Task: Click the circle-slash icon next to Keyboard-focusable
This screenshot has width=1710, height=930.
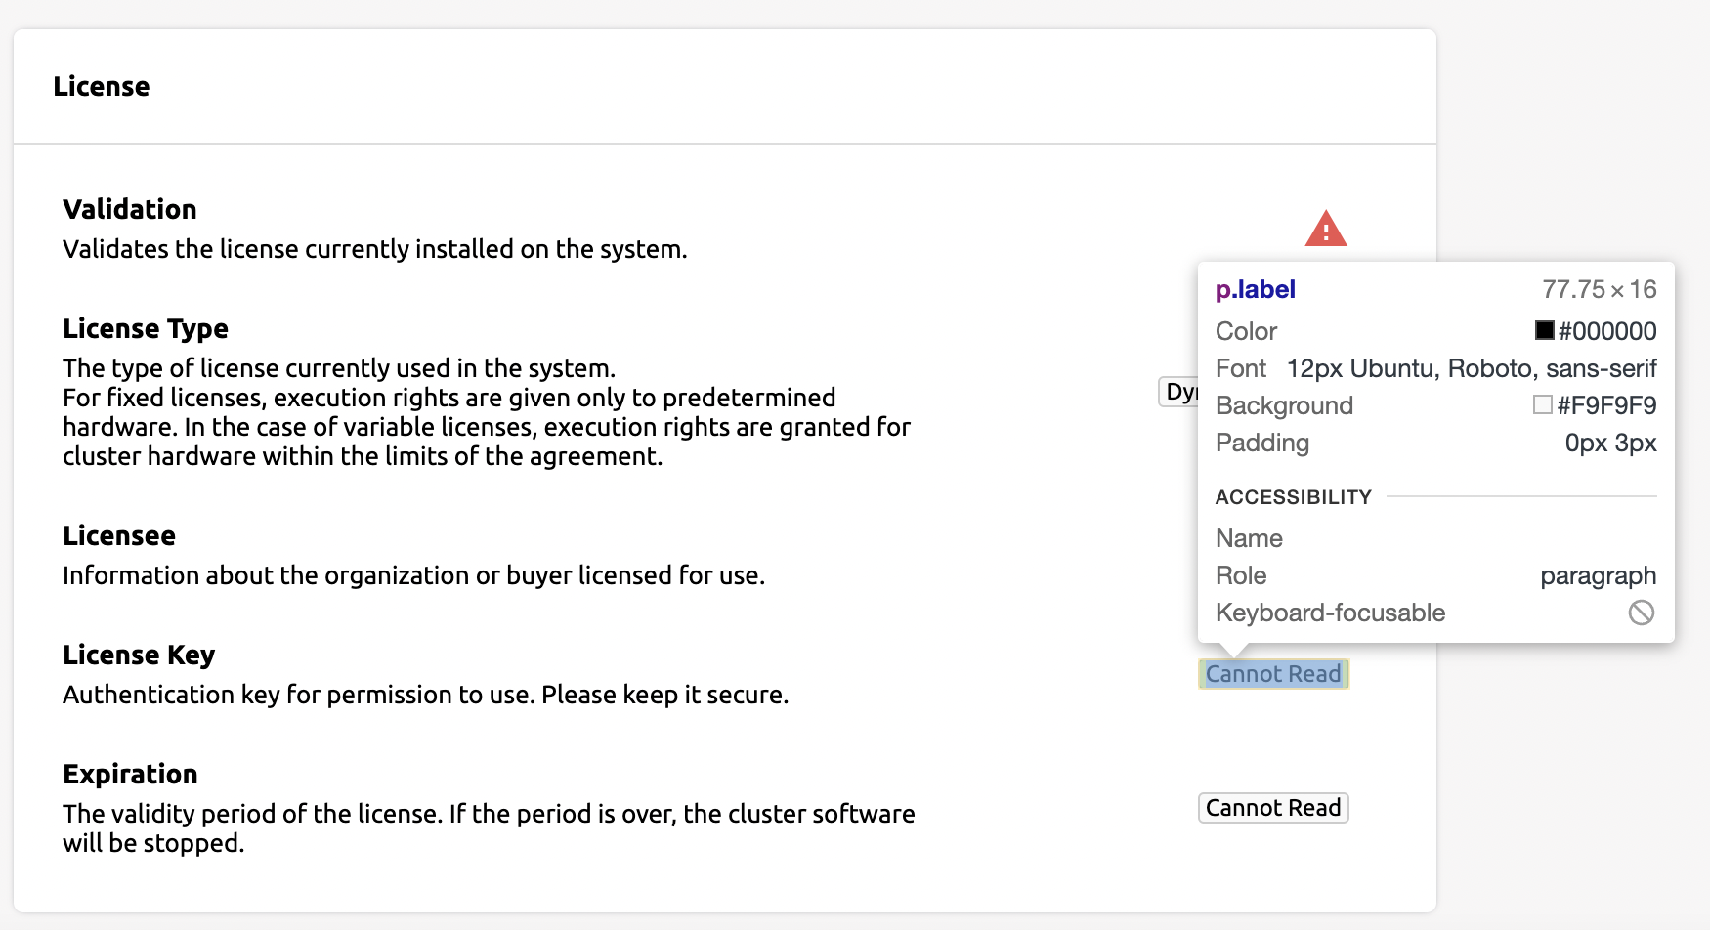Action: pos(1642,613)
